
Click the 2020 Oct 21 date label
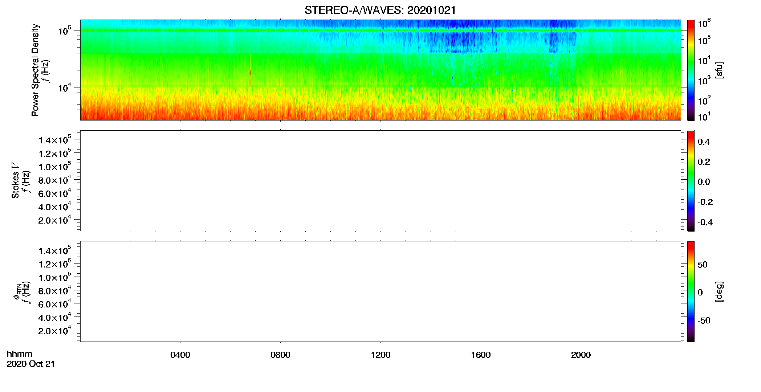(x=31, y=364)
